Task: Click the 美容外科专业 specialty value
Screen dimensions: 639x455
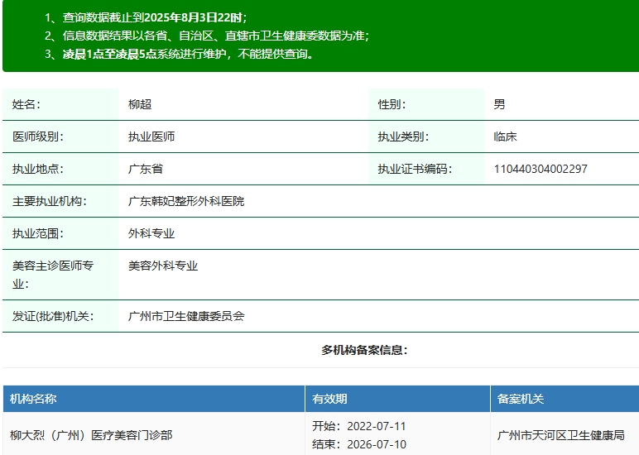Action: point(163,266)
